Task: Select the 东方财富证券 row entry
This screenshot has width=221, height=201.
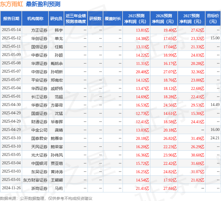Action: [35, 180]
